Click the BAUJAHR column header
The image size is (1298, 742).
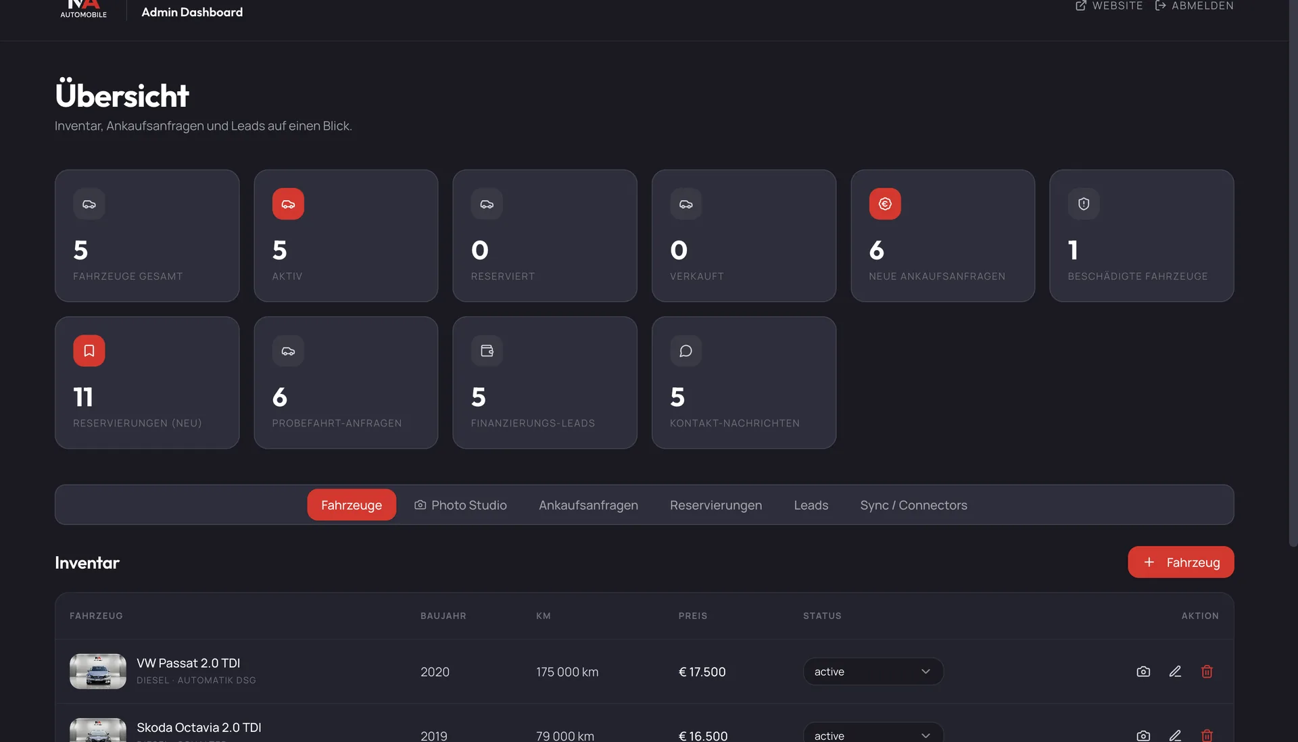443,616
